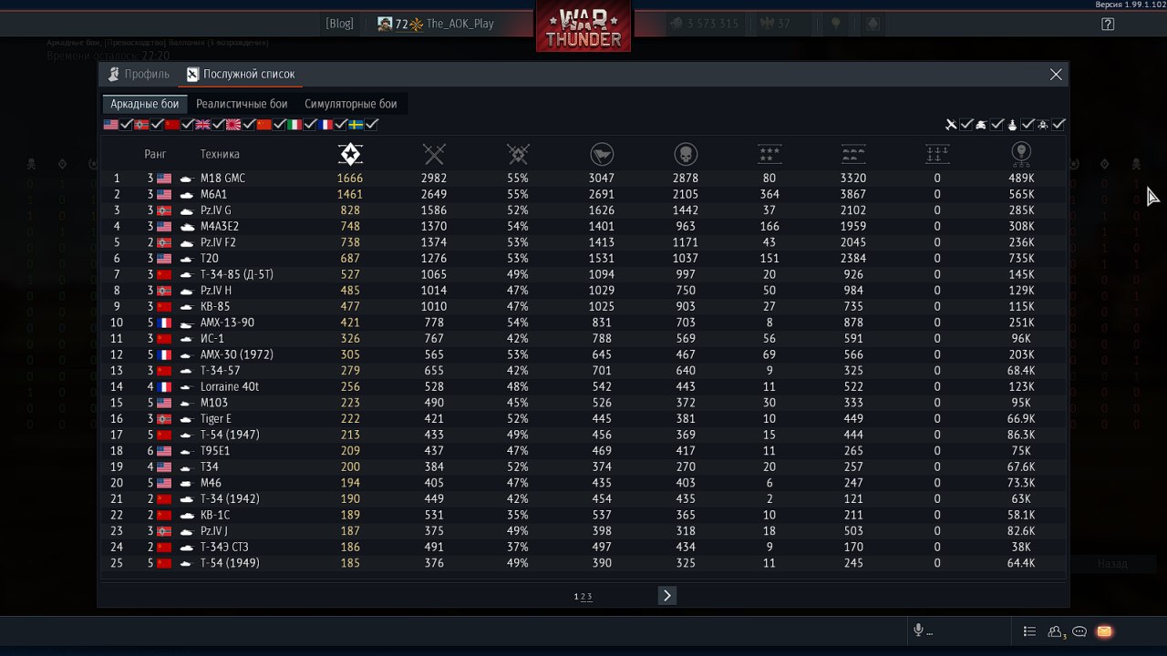Click the German flag in the Tiger E row
This screenshot has height=656, width=1167.
[x=164, y=419]
